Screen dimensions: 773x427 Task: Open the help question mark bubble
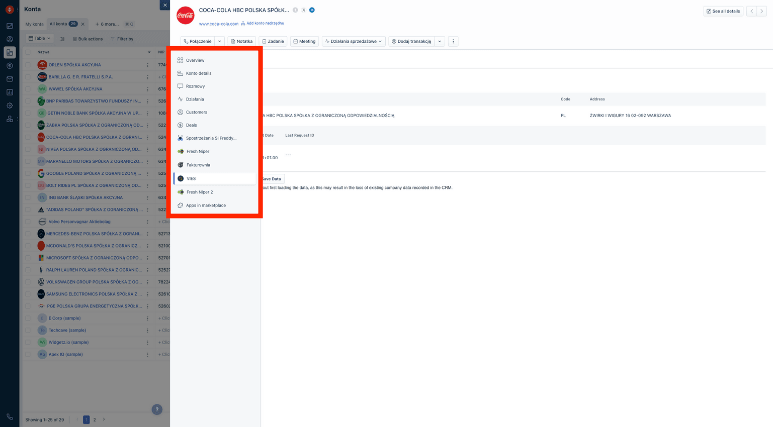coord(157,409)
